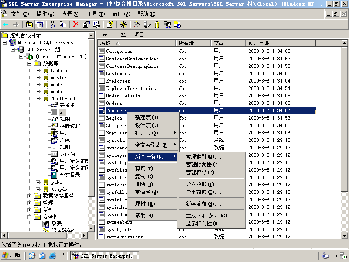Image resolution: width=349 pixels, height=262 pixels.
Task: Click the 开始 Start button
Action: coord(11,255)
